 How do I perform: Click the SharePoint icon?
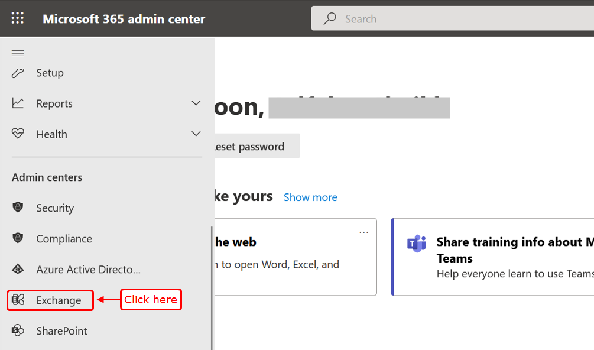click(x=18, y=330)
